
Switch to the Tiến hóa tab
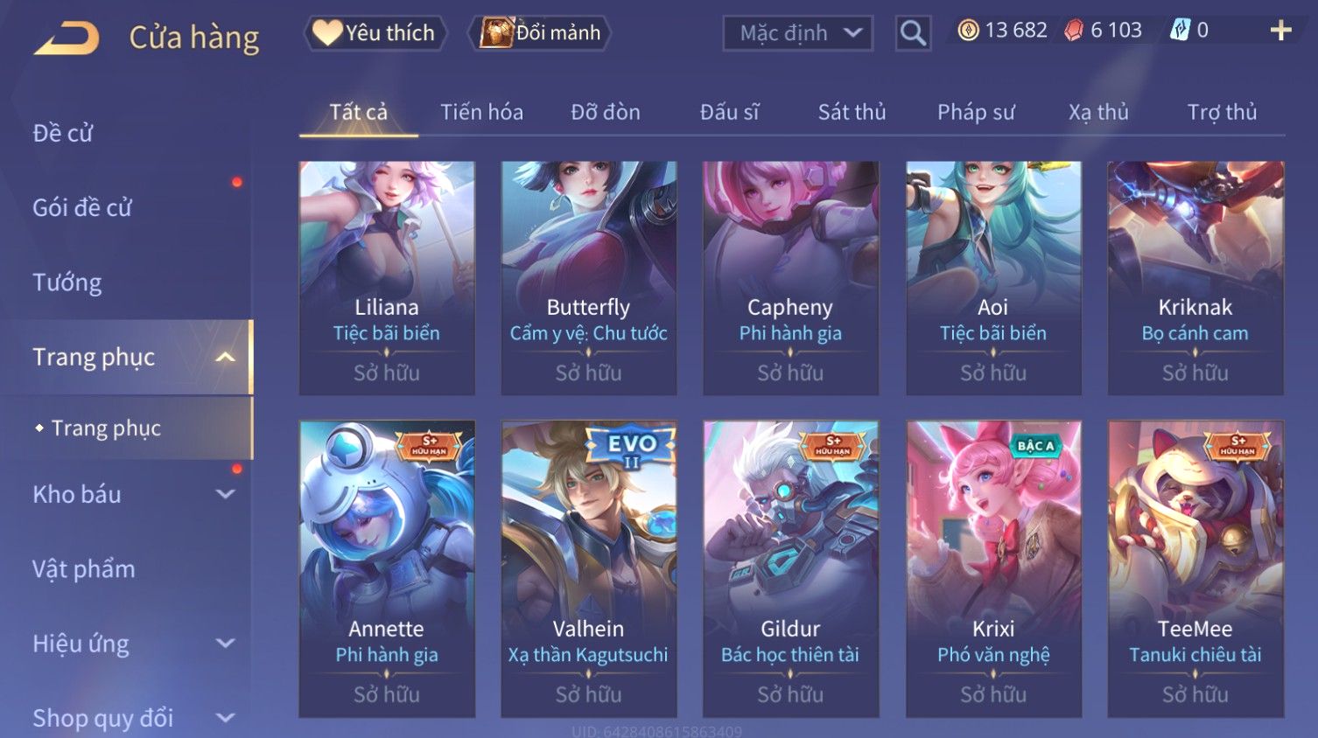481,112
